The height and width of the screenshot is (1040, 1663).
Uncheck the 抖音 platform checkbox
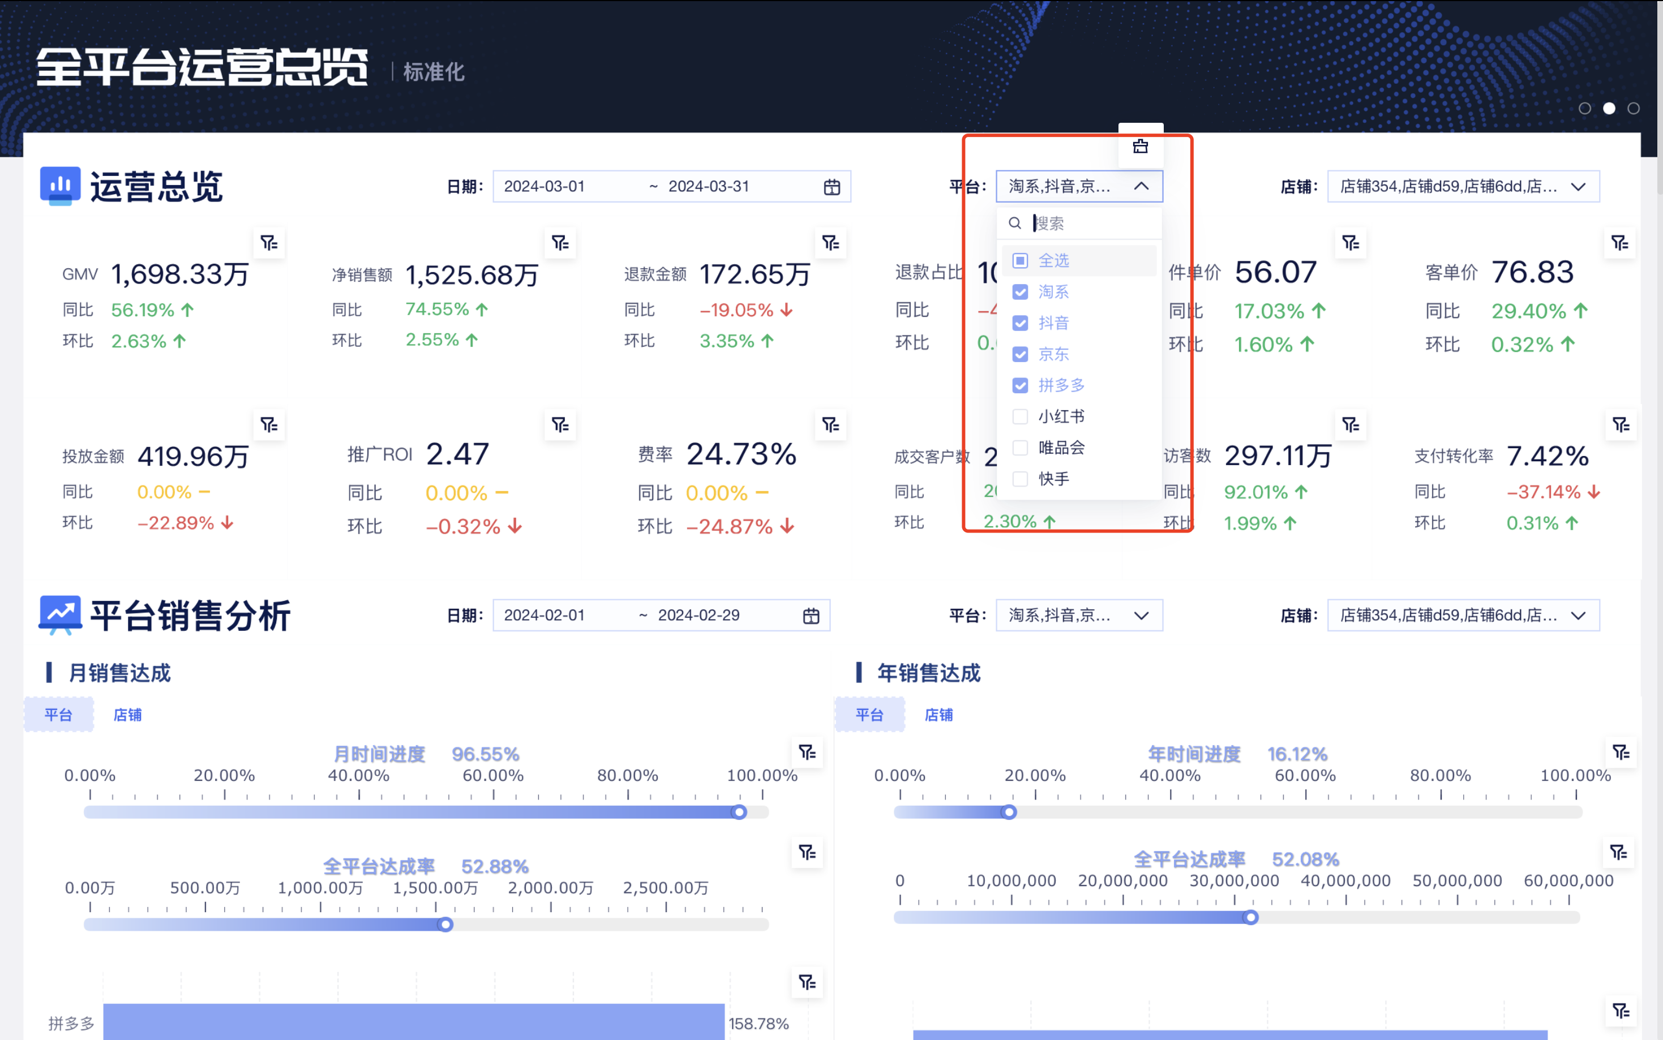(1019, 323)
